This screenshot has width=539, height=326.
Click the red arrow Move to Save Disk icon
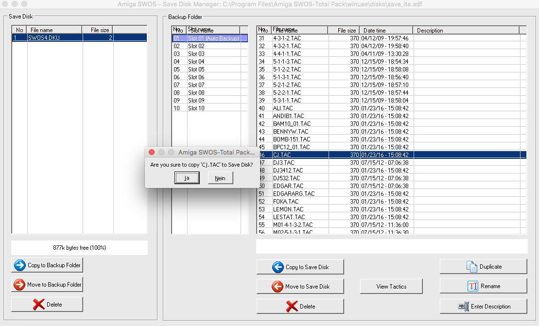(278, 287)
